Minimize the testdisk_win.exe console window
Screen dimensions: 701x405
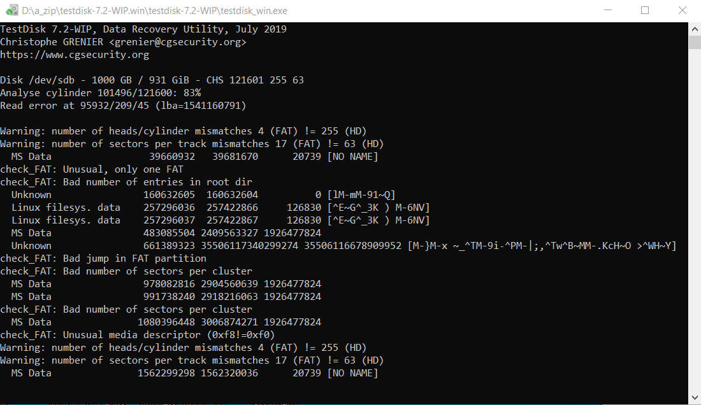point(607,10)
